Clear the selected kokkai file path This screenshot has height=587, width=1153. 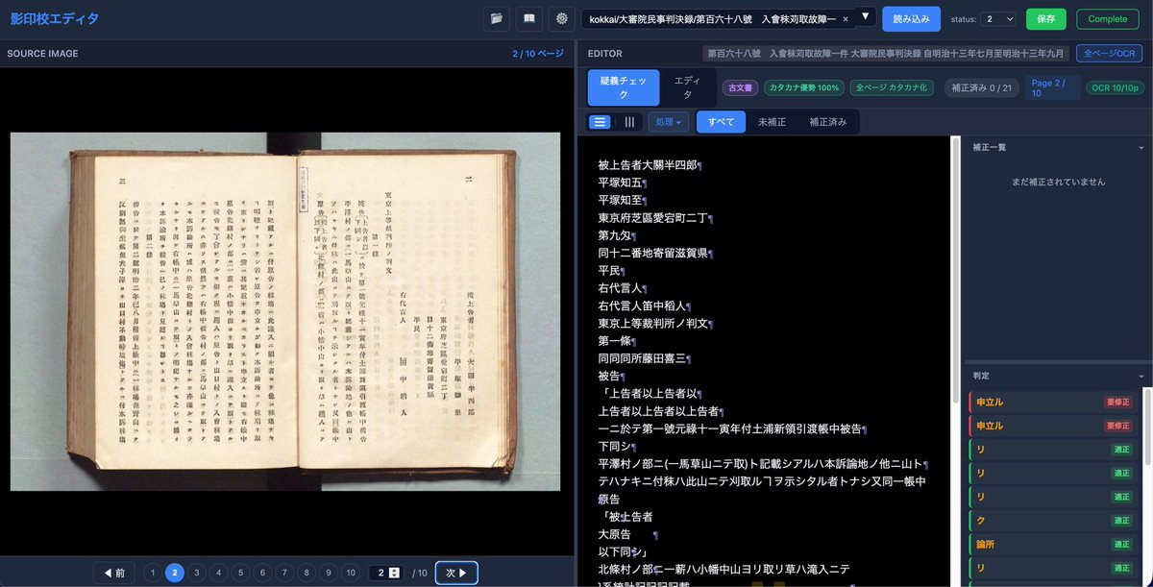pos(845,19)
